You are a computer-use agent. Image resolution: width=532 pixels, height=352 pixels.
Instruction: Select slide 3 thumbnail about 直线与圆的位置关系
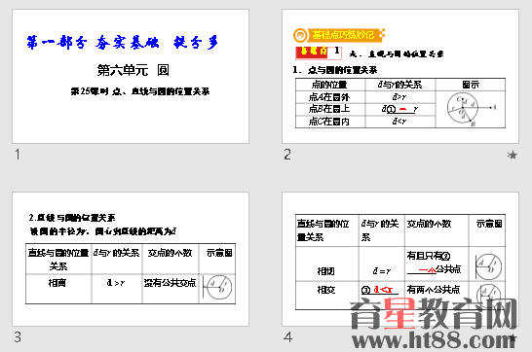point(131,260)
